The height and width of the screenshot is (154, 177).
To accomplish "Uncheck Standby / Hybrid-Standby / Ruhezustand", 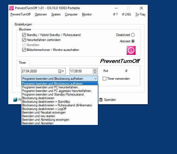I will pos(24,35).
